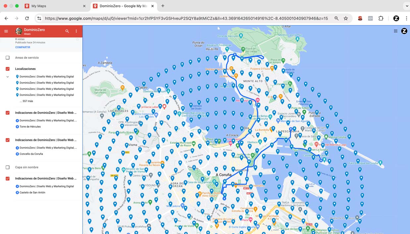Image resolution: width=410 pixels, height=234 pixels.
Task: Open the hamburger menu in red header
Action: click(x=6, y=31)
